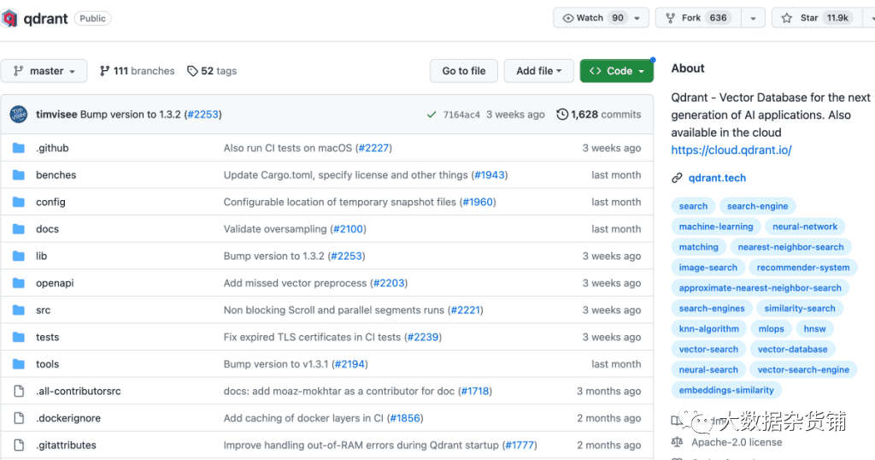Open the green Code dropdown
The height and width of the screenshot is (460, 875).
coord(616,71)
